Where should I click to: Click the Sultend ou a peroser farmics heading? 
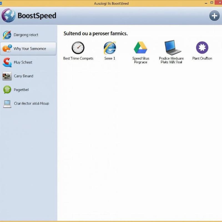95,34
